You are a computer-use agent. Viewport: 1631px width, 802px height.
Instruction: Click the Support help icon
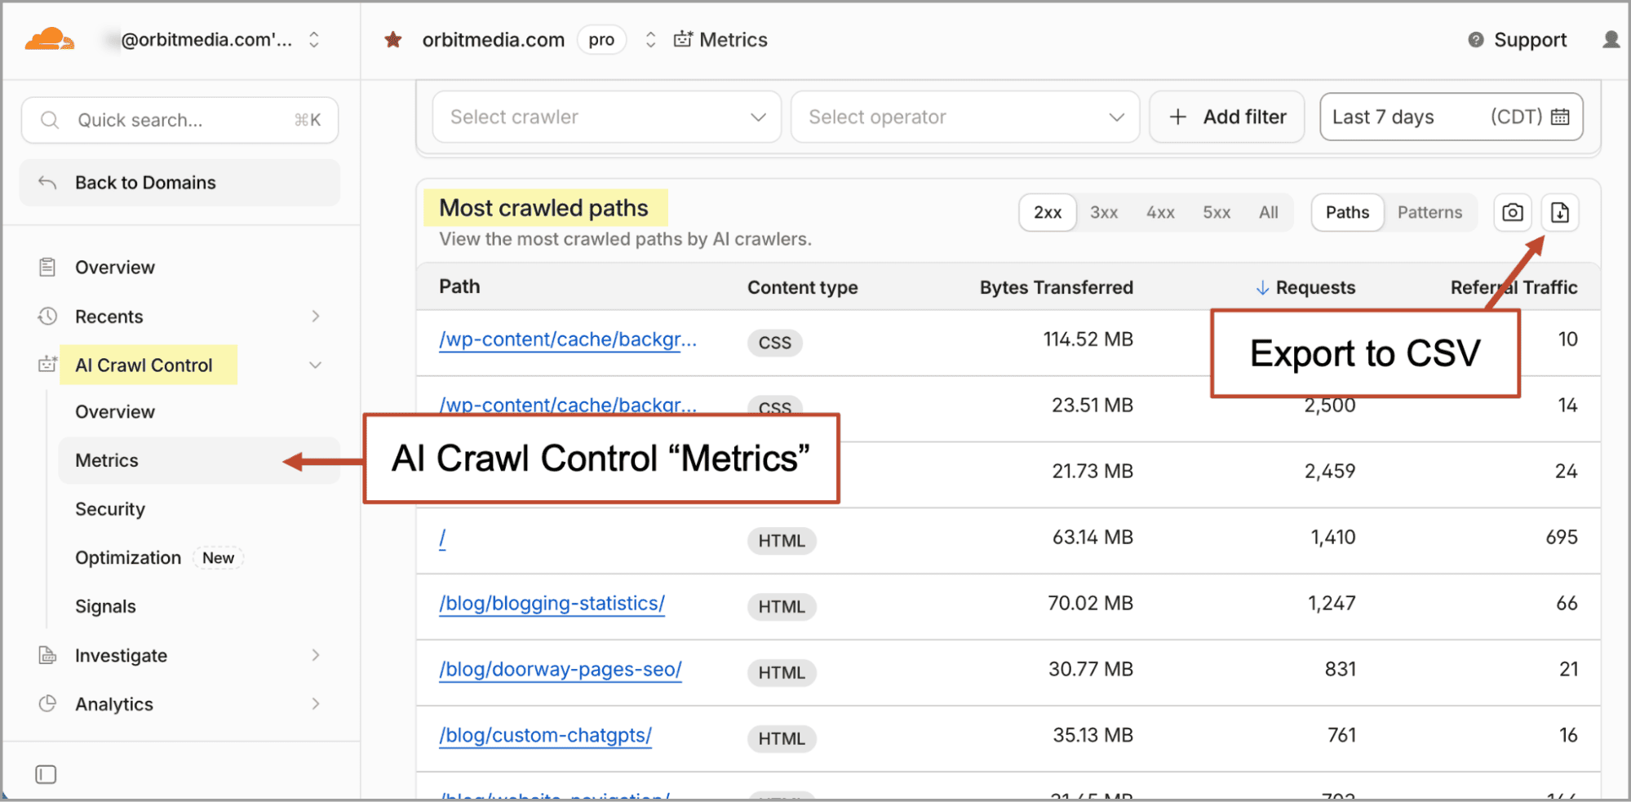point(1476,40)
